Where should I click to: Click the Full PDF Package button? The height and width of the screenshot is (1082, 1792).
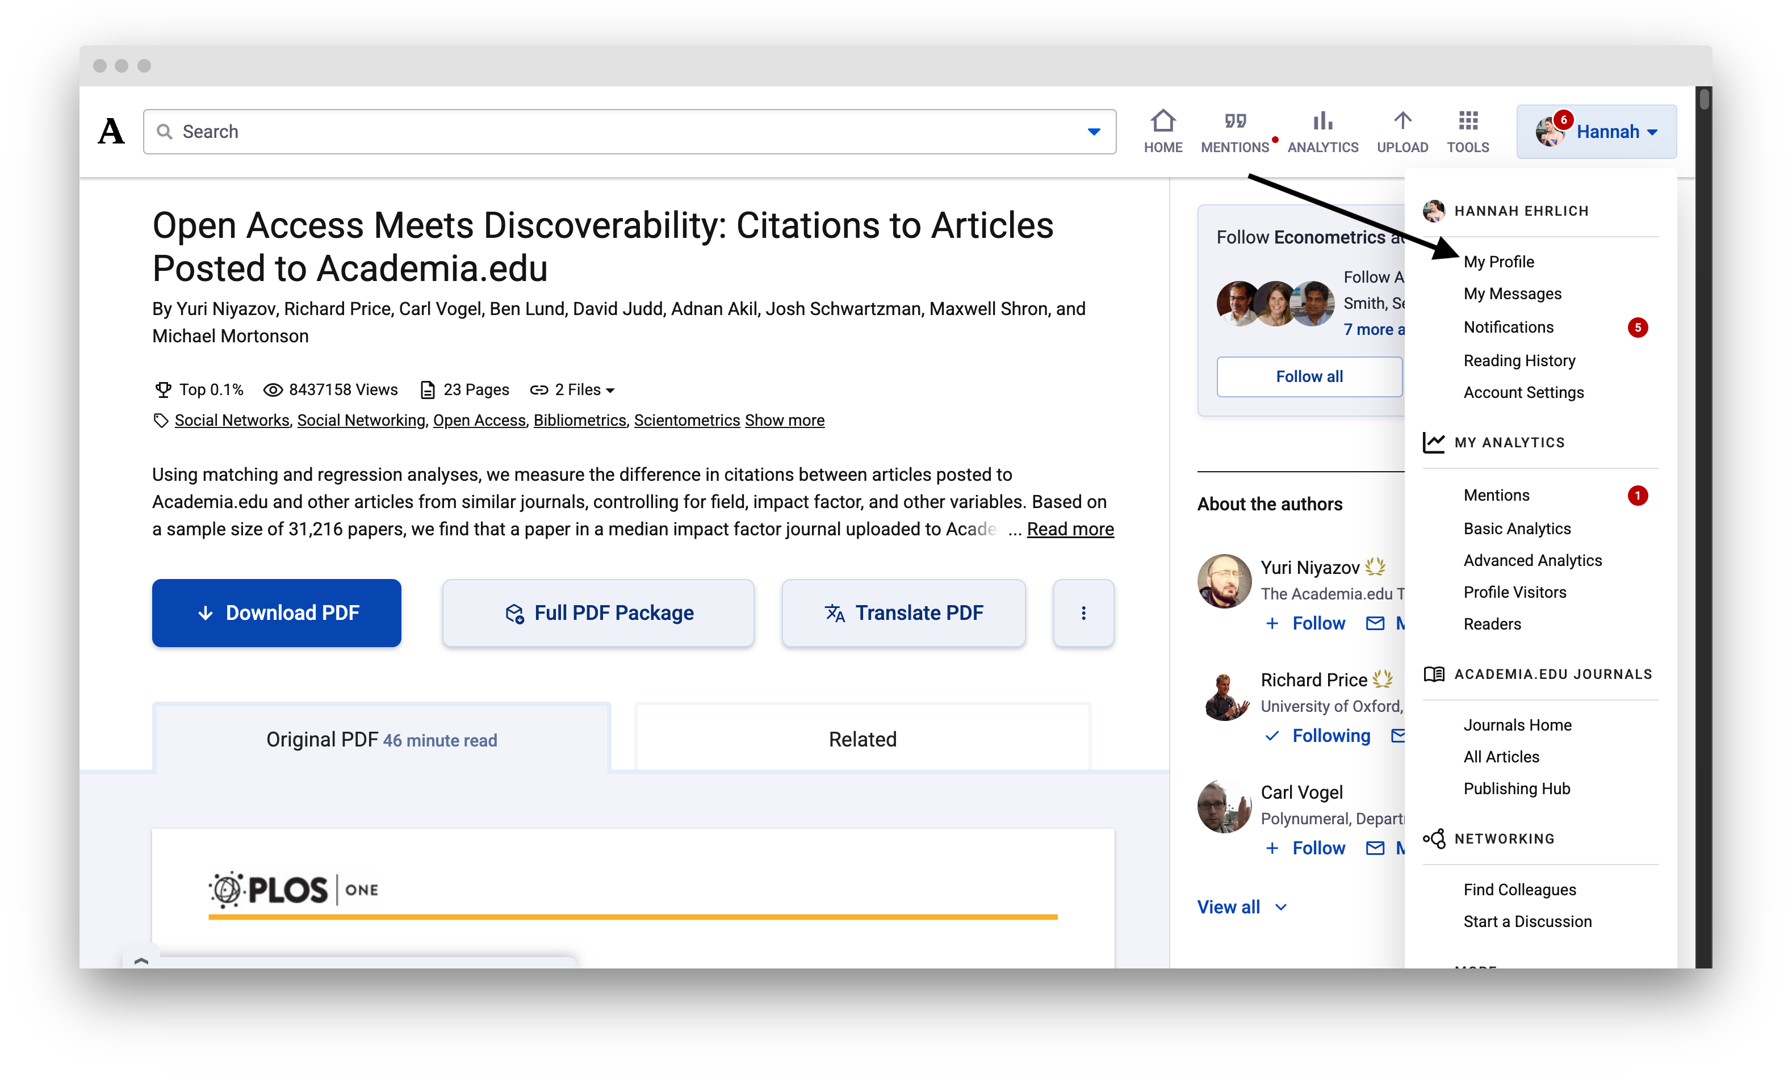598,613
